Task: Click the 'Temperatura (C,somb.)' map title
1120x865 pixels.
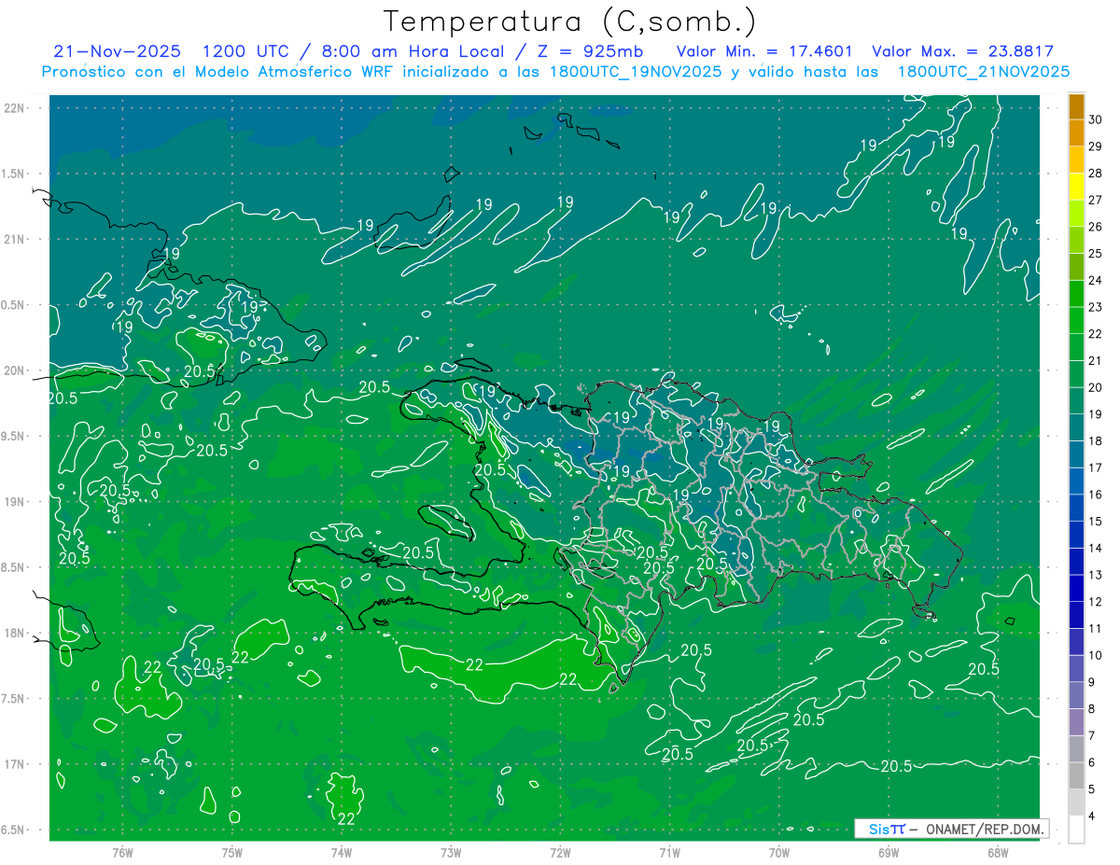Action: (x=569, y=21)
